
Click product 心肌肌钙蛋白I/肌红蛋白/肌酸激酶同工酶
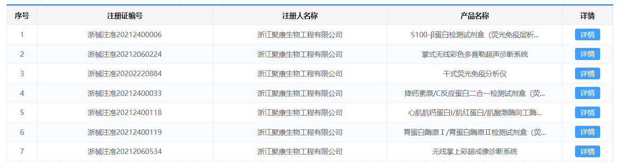(475, 113)
